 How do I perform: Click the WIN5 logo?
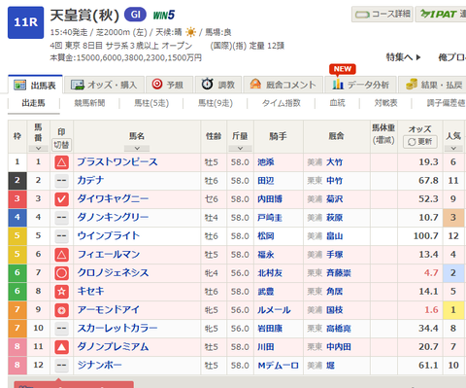[164, 15]
